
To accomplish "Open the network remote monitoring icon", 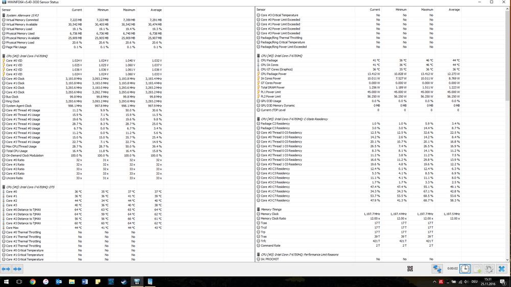I will [x=437, y=269].
